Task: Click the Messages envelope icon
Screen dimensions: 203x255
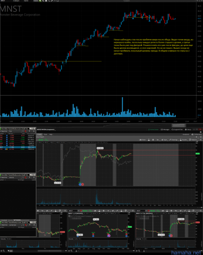Action: coord(165,129)
